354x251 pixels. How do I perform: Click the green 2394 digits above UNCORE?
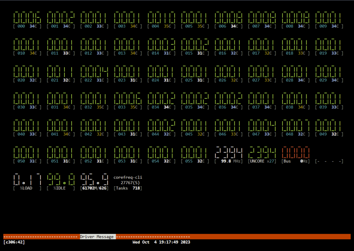[262, 153]
